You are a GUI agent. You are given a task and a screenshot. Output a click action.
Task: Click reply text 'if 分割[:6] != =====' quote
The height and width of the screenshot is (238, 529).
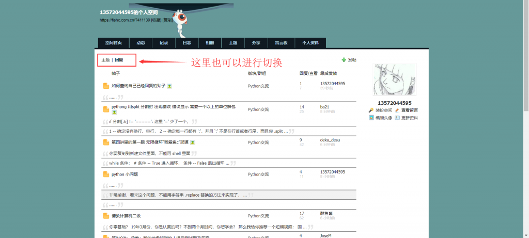(x=149, y=121)
